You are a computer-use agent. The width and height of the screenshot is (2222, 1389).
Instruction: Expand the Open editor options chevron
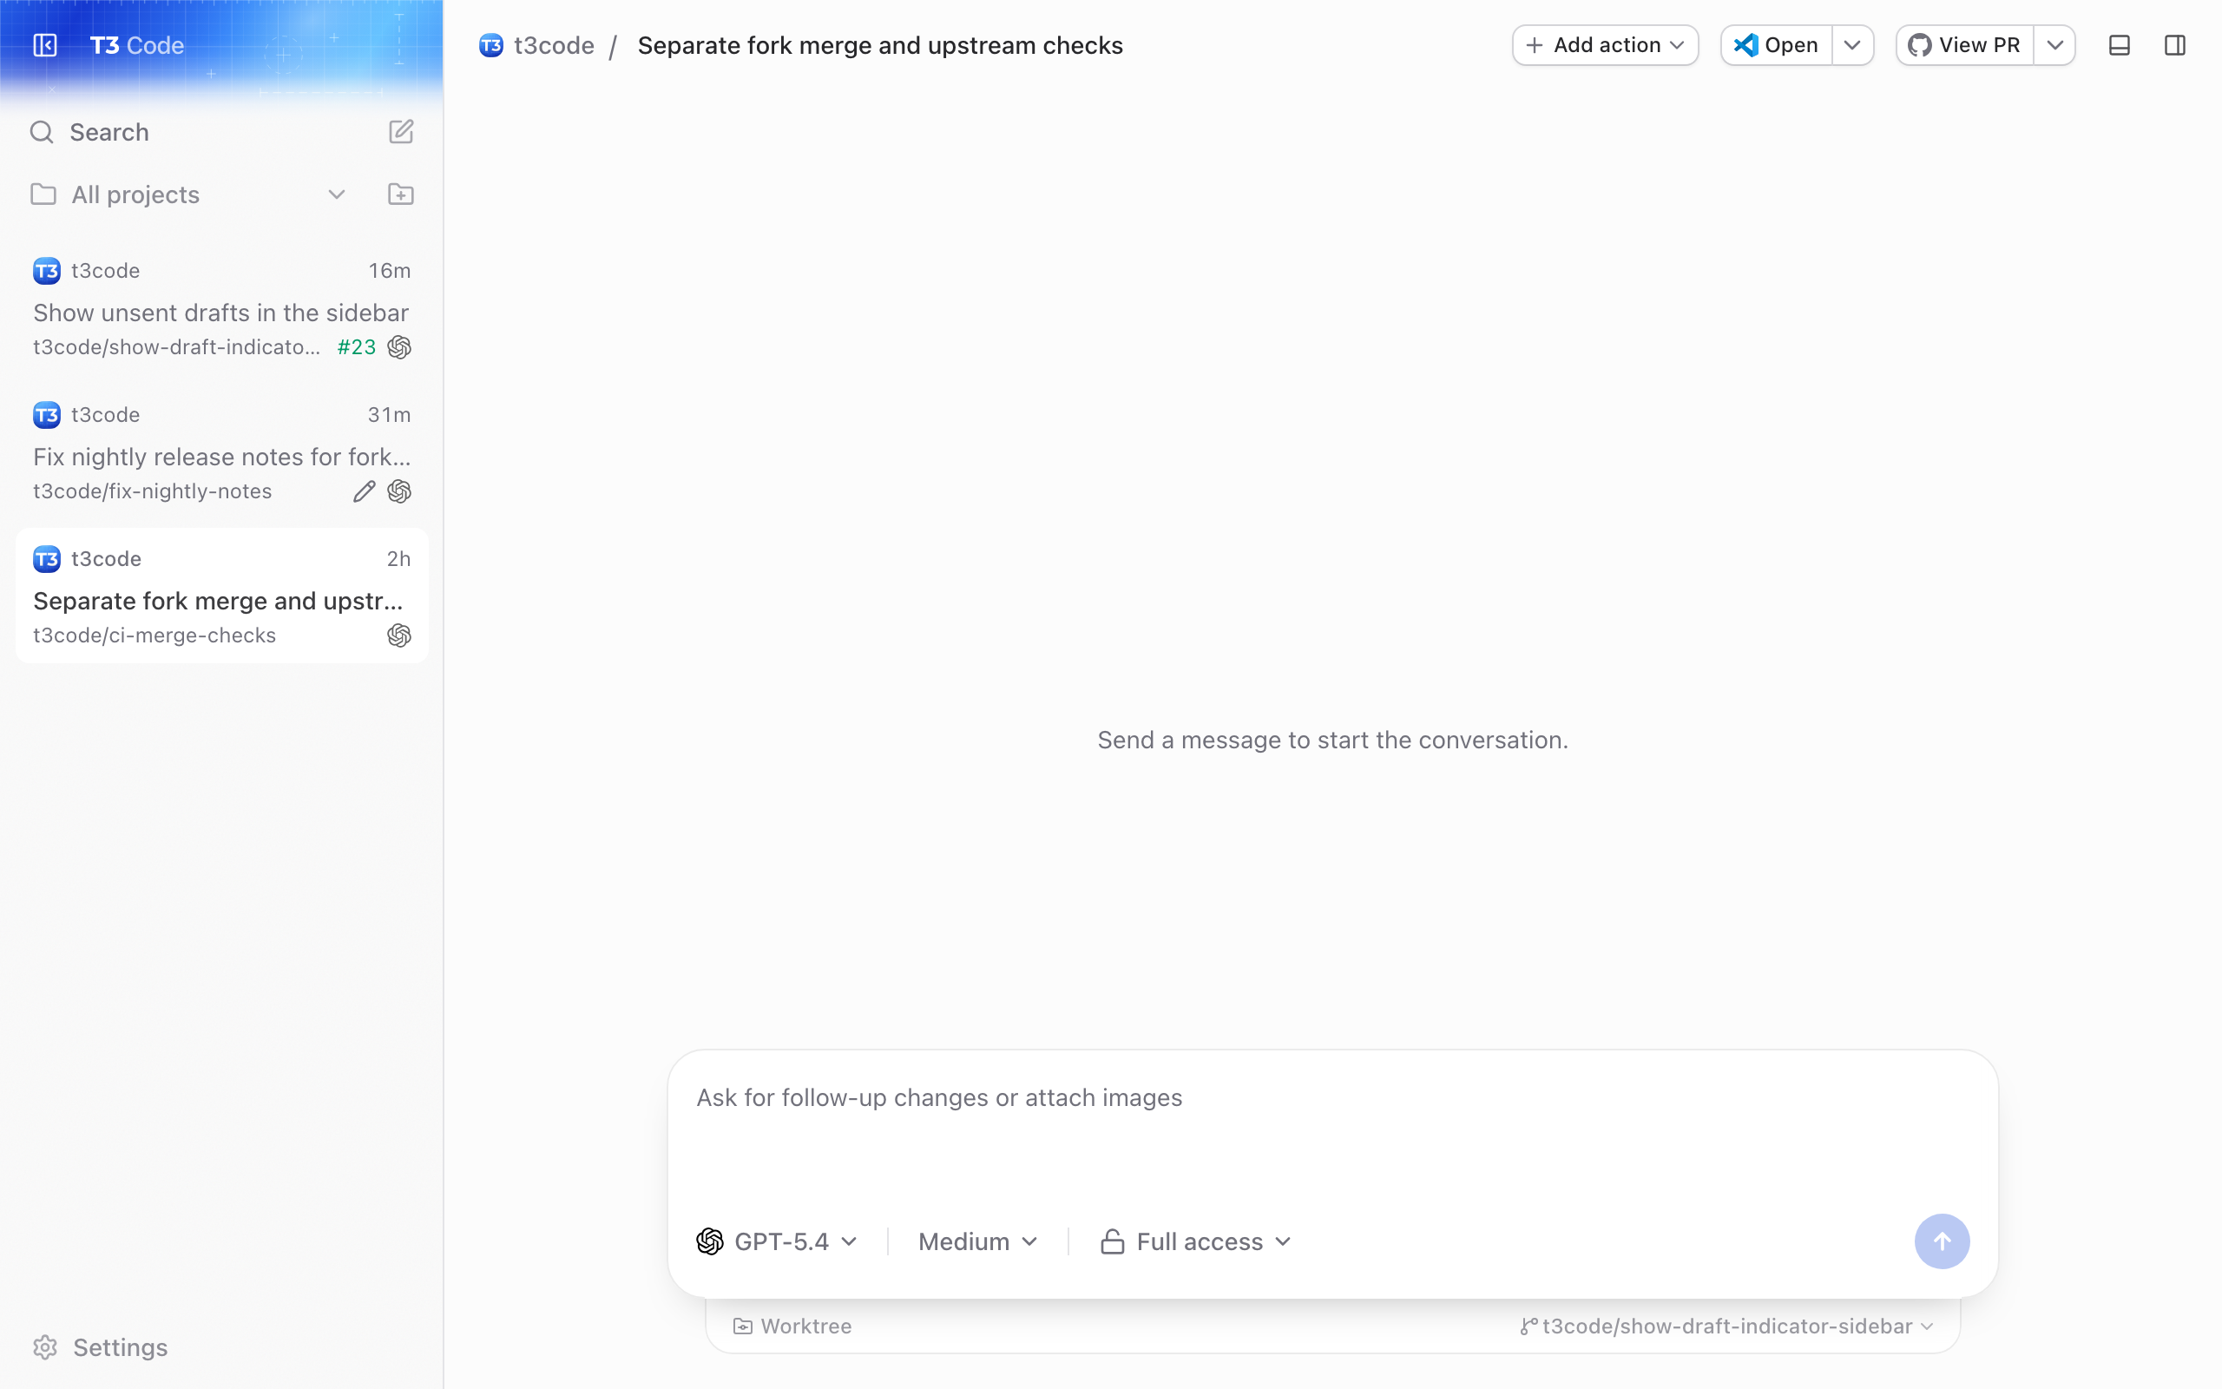(x=1852, y=45)
